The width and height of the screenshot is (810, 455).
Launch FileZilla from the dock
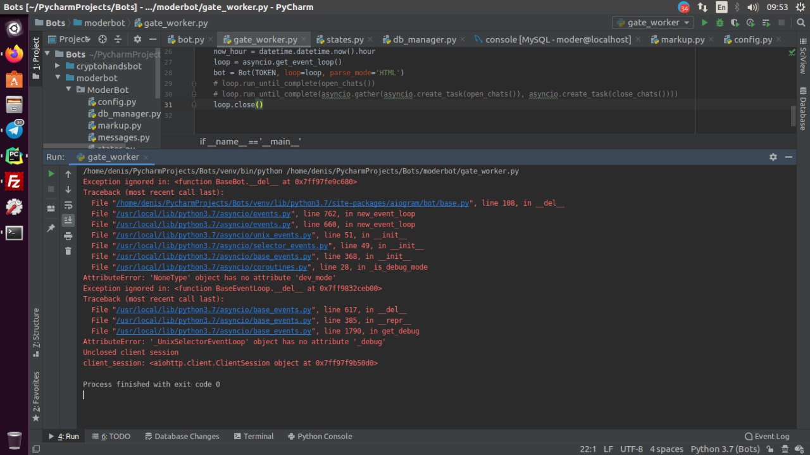pyautogui.click(x=14, y=182)
